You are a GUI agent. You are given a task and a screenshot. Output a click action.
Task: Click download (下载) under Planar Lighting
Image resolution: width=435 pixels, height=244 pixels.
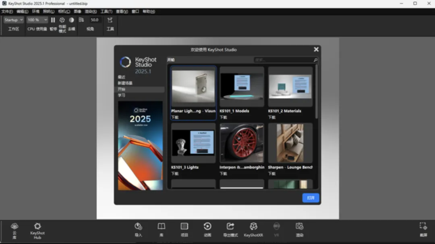(175, 117)
